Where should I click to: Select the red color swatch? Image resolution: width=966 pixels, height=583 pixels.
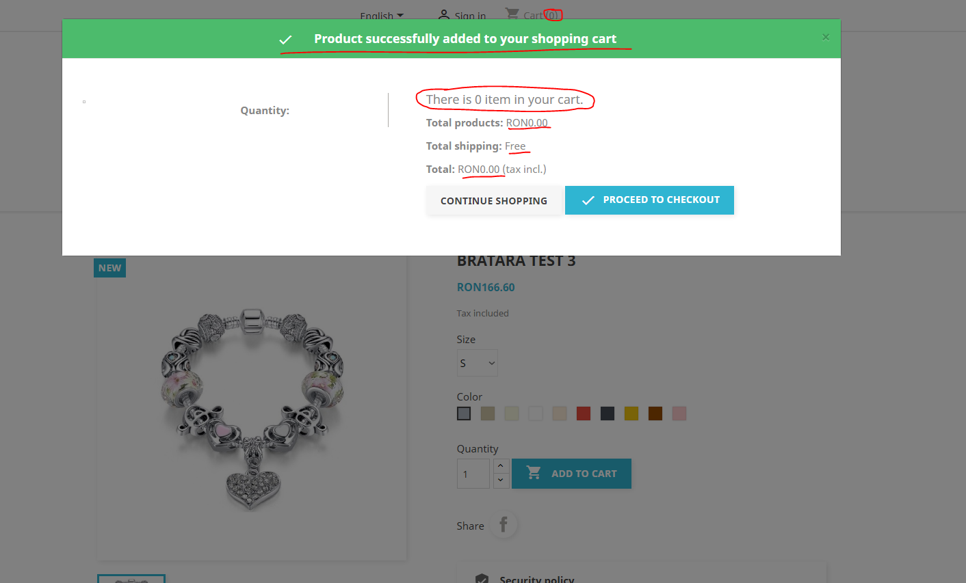(x=584, y=413)
